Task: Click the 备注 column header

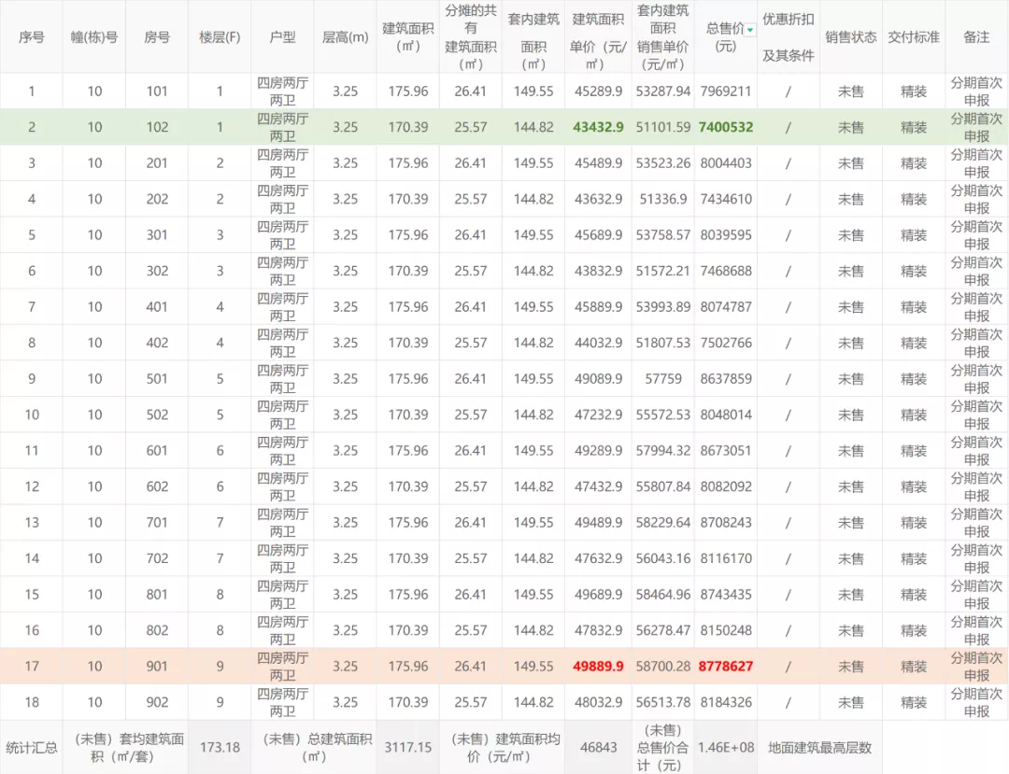Action: [976, 37]
